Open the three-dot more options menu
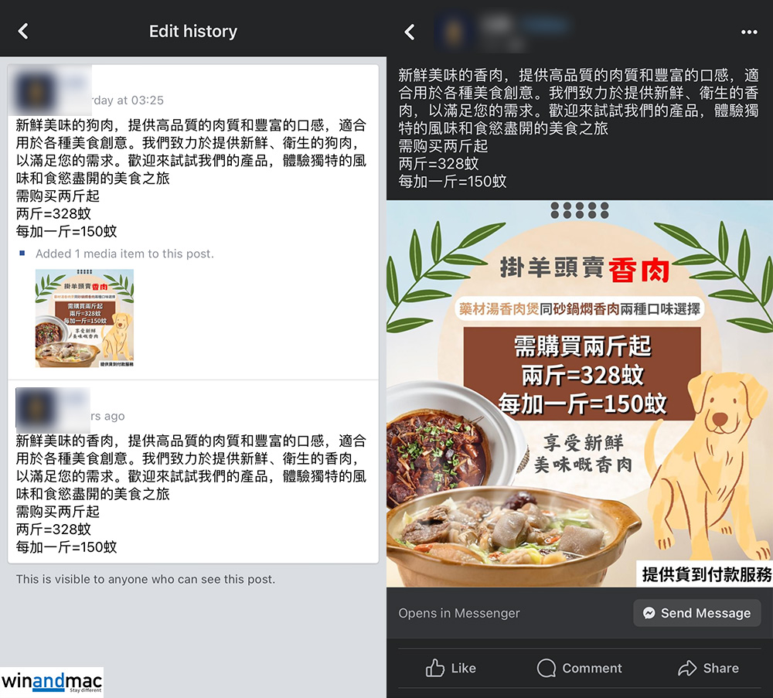 (x=749, y=32)
